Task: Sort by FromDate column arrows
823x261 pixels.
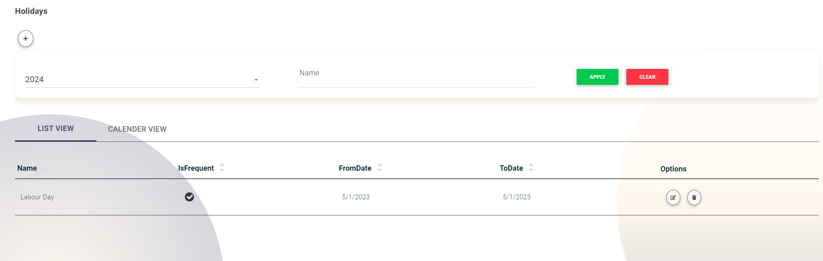Action: click(x=380, y=168)
